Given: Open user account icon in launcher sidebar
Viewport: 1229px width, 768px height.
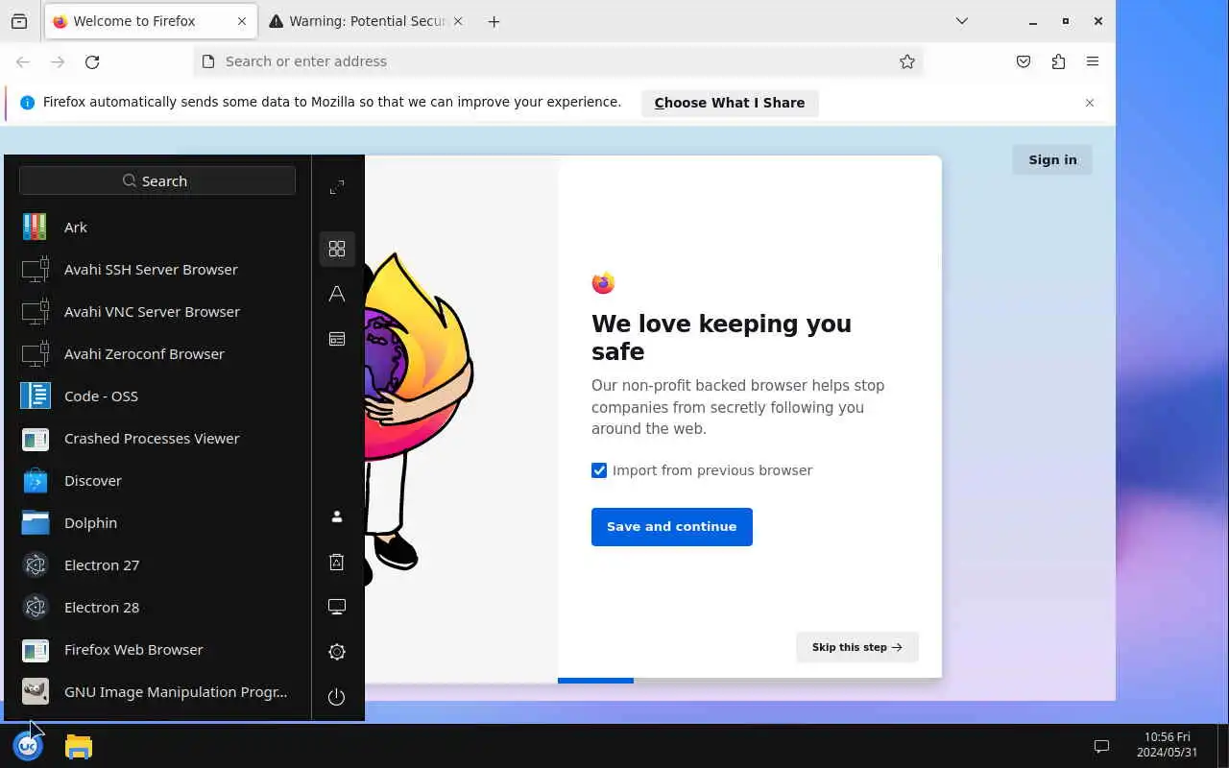Looking at the screenshot, I should point(337,516).
